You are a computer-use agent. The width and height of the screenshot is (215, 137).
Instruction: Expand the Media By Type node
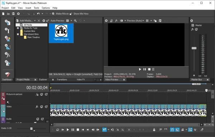(x=18, y=28)
